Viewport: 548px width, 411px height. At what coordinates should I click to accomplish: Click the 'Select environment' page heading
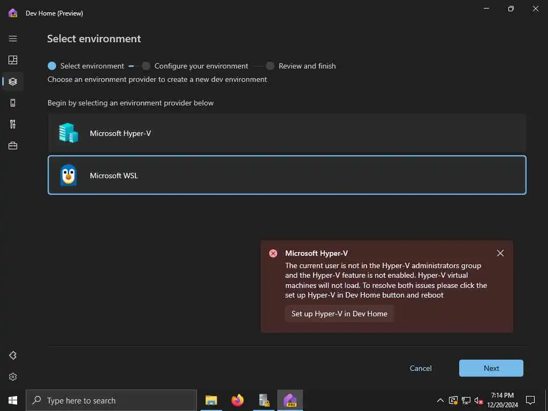coord(94,39)
